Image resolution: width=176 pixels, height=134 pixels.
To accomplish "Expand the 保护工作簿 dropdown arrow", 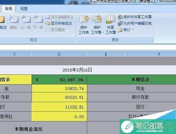I will click(x=103, y=32).
